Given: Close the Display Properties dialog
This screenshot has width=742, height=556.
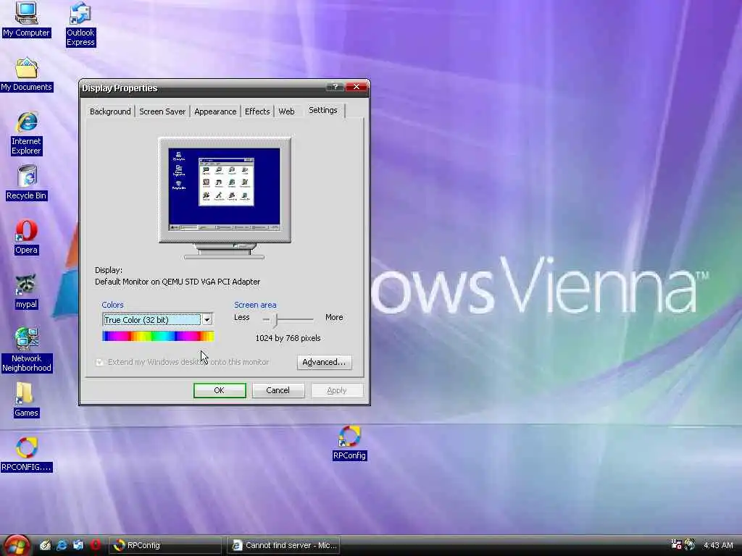Looking at the screenshot, I should tap(357, 87).
